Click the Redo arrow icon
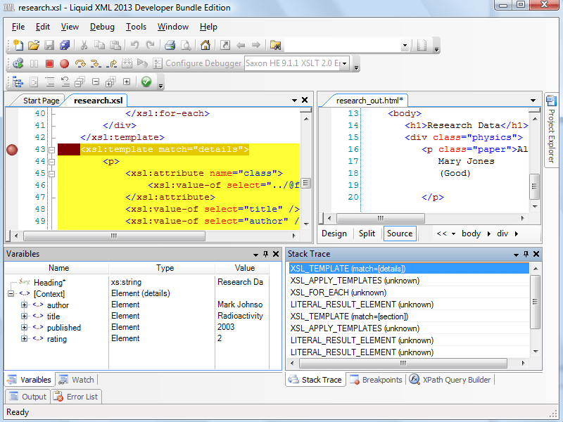Viewport: 563px width, 422px height. coord(150,45)
